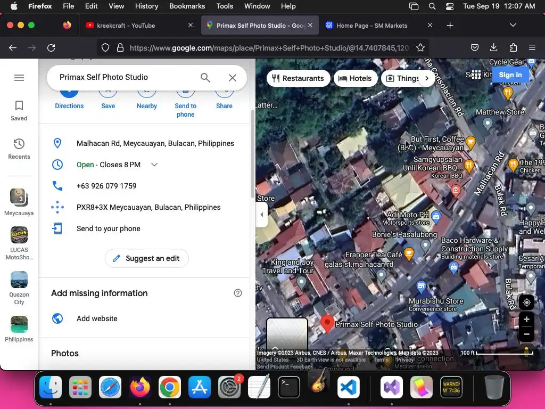Reload the current page
Viewport: 545px width, 409px height.
coord(51,47)
